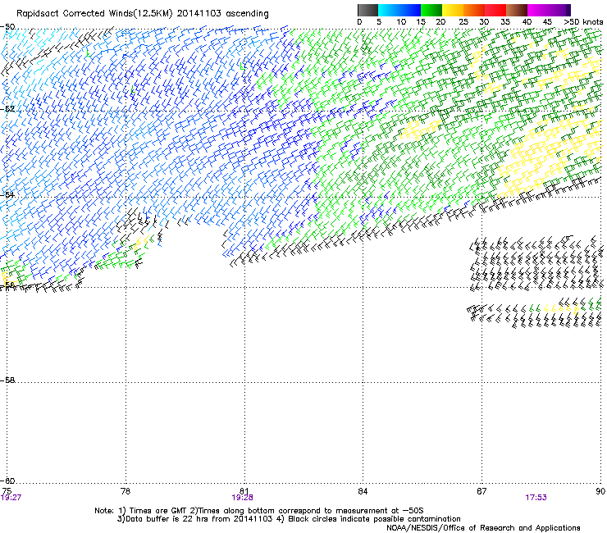The image size is (607, 533).
Task: Click the -60 latitude axis label
Action: tap(7, 481)
